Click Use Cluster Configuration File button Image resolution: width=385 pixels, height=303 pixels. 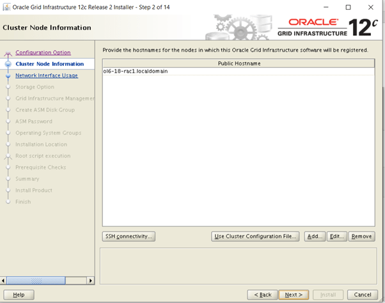(x=255, y=237)
